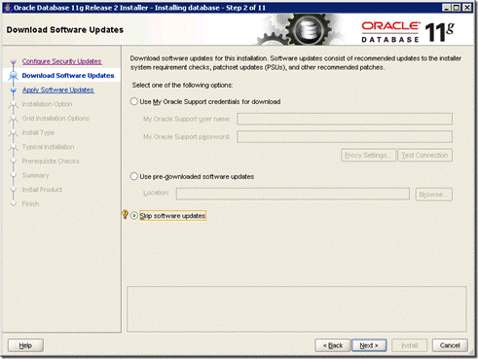Click the Java icon in the title bar
478x359 pixels.
8,8
